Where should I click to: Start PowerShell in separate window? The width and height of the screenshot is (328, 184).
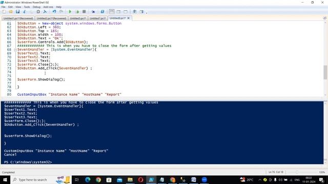point(102,12)
